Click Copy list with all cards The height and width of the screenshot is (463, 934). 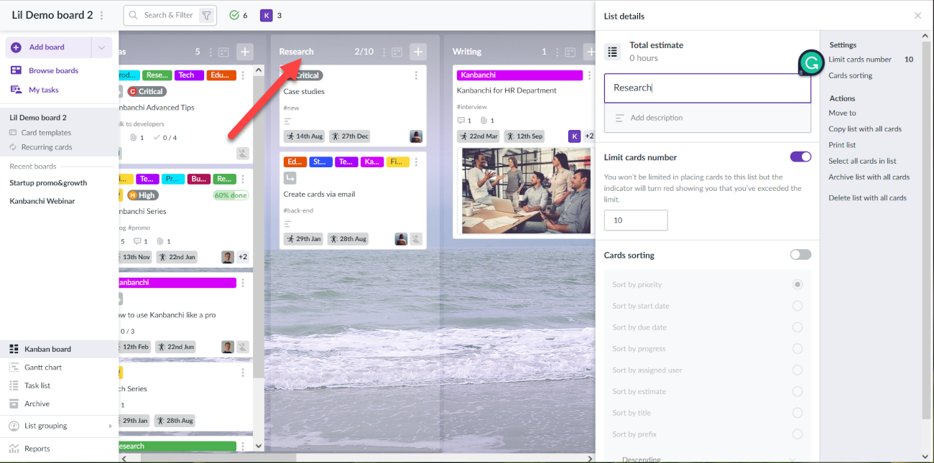[x=865, y=129]
